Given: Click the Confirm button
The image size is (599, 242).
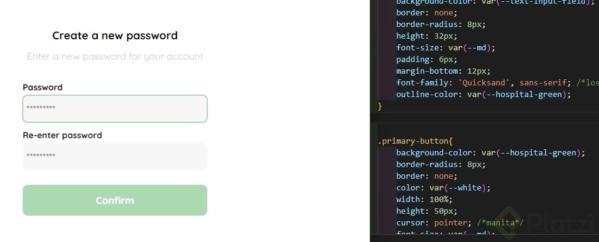Looking at the screenshot, I should [x=115, y=200].
